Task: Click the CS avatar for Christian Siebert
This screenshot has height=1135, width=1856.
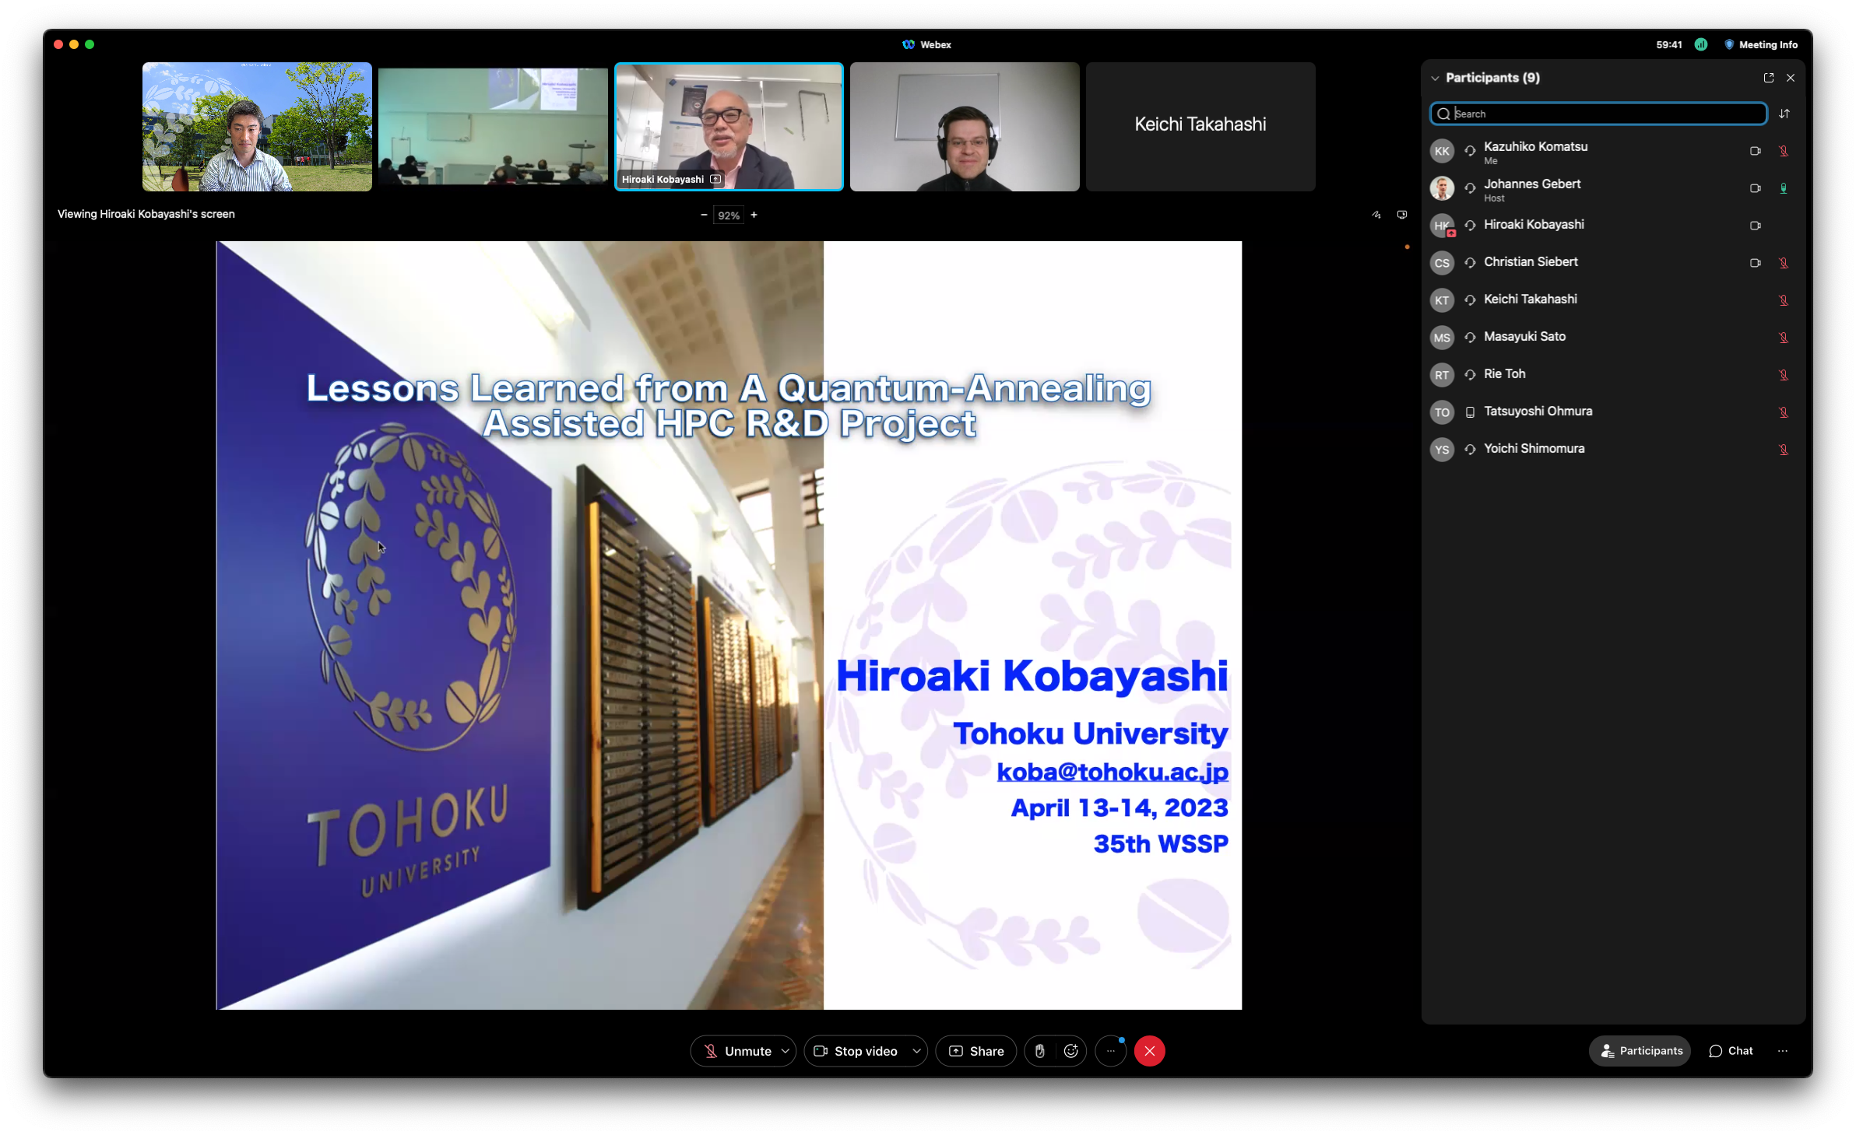Action: pyautogui.click(x=1442, y=263)
